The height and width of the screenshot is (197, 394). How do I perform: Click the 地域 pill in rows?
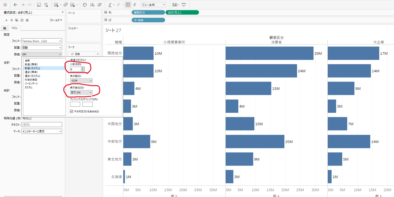tap(148, 20)
